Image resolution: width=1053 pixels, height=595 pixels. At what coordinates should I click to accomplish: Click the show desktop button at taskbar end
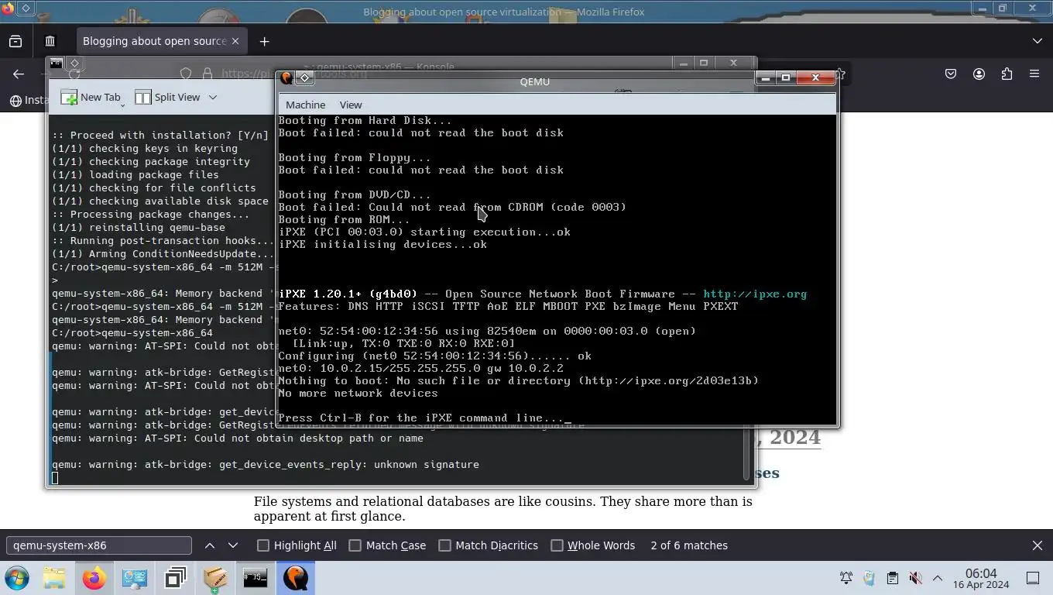(1032, 578)
